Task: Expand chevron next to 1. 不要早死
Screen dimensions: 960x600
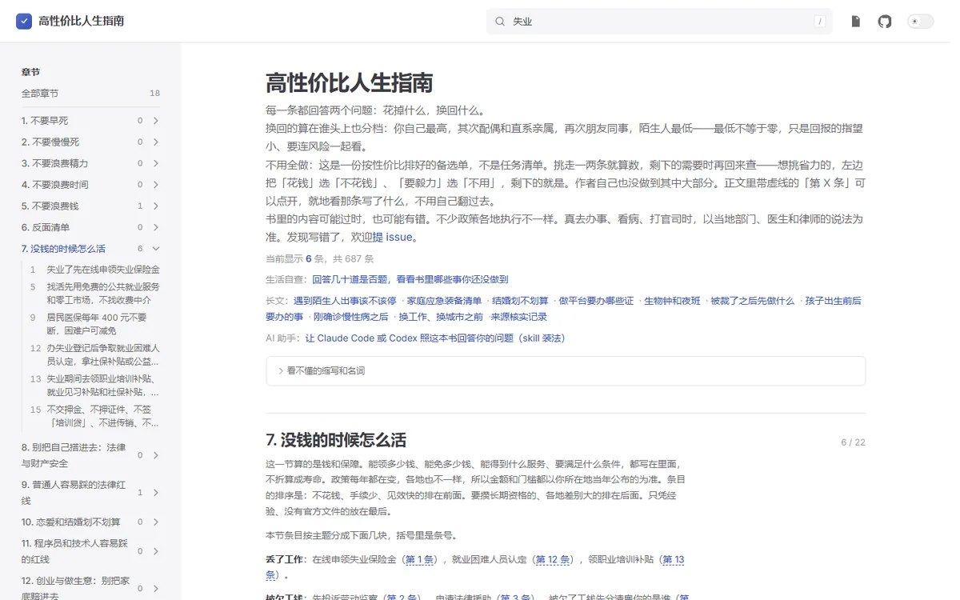Action: click(x=156, y=121)
